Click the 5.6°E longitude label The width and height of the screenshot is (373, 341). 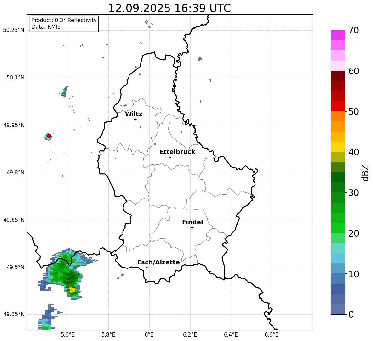[x=68, y=335]
